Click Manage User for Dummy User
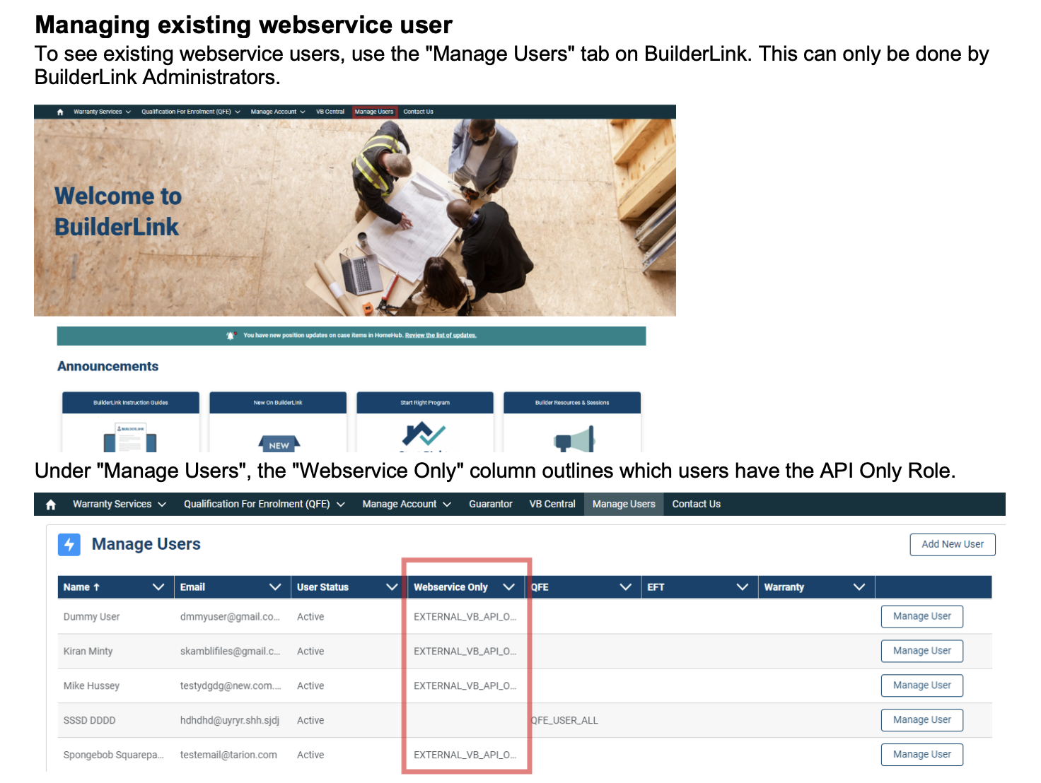 click(921, 616)
